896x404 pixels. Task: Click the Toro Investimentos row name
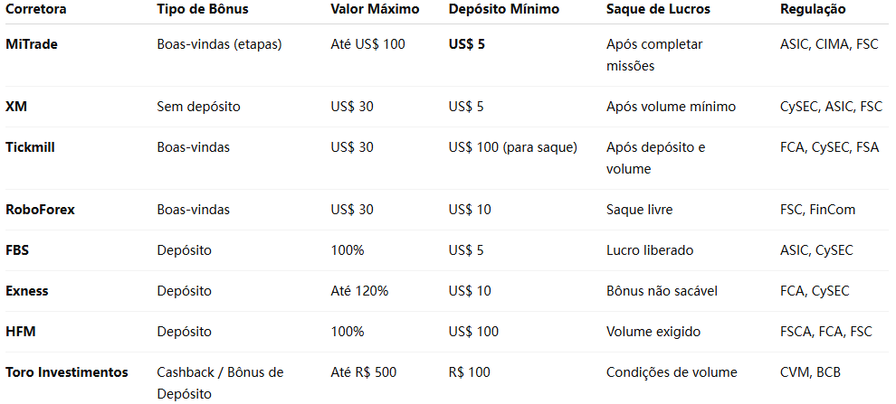[67, 372]
